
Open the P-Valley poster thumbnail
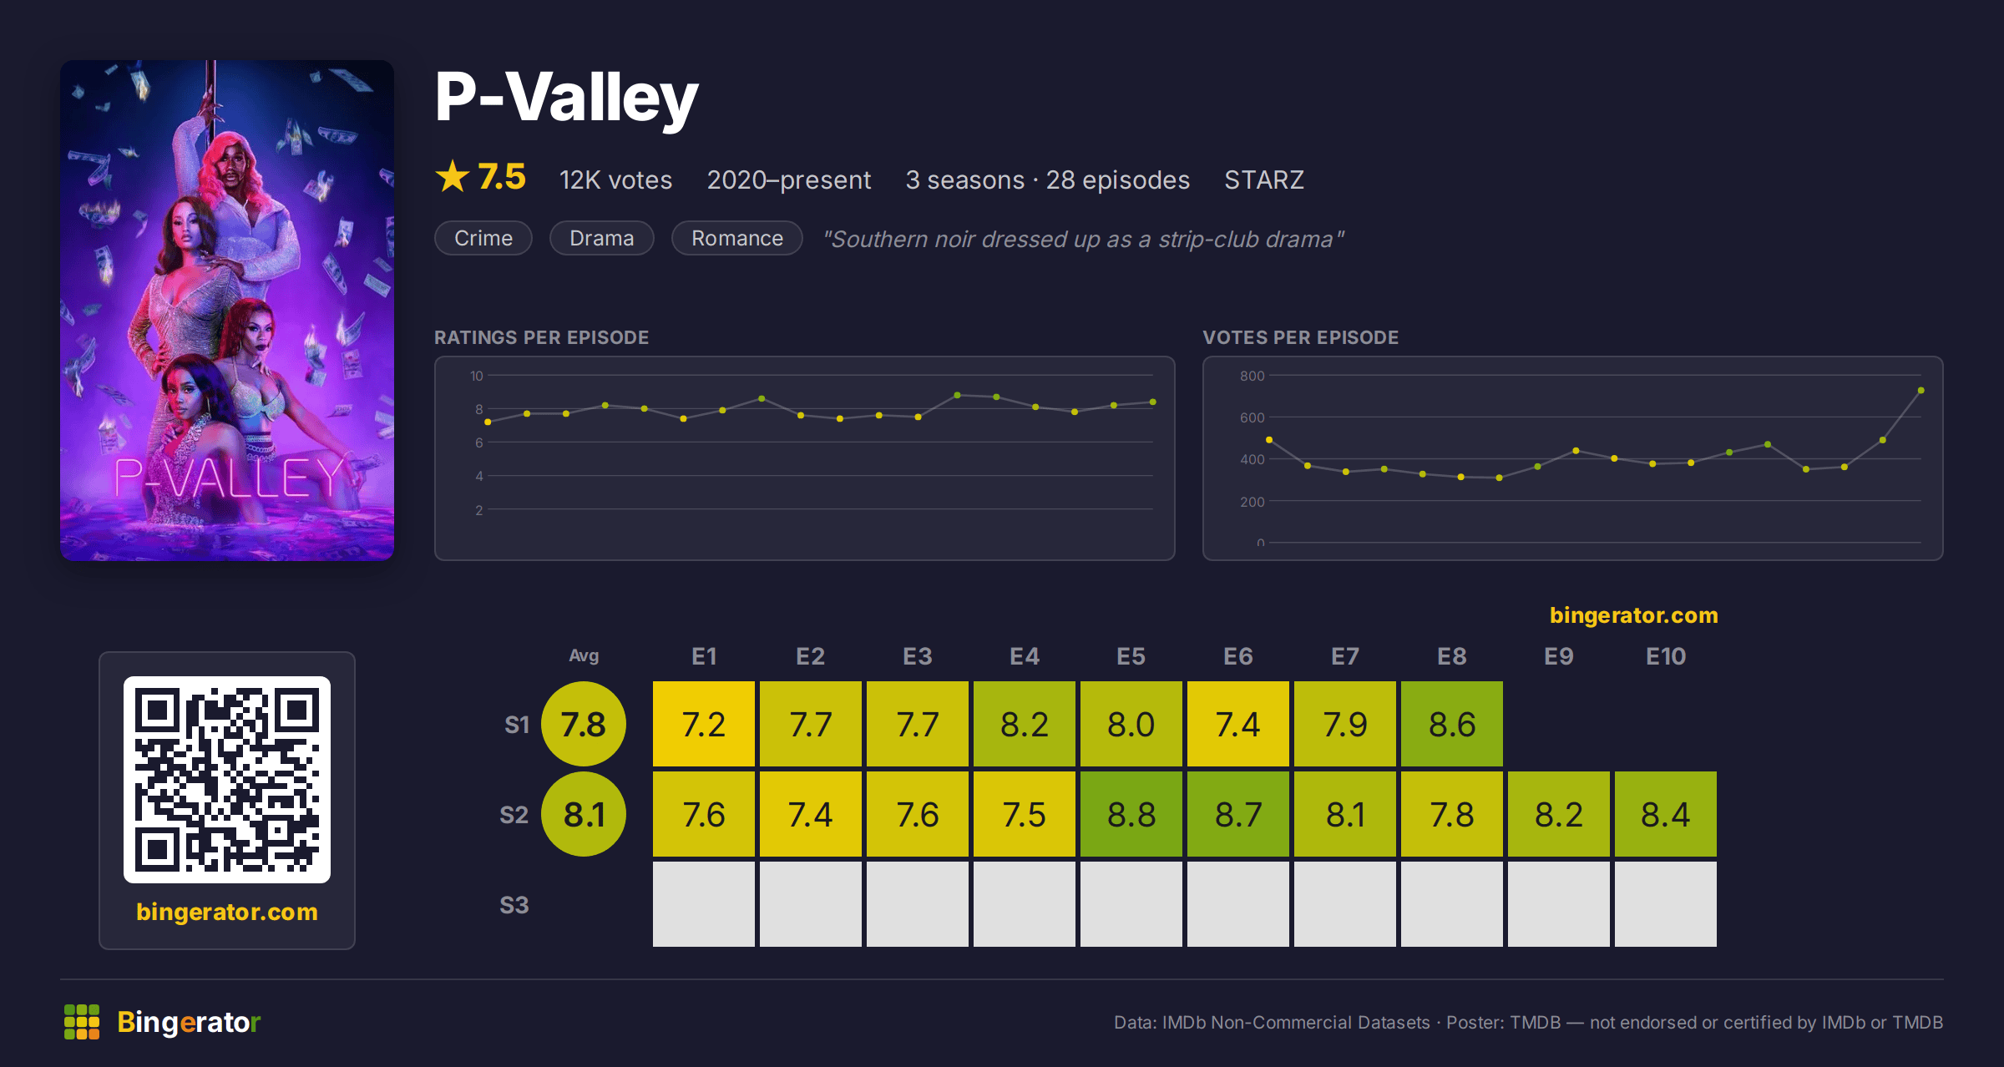227,310
